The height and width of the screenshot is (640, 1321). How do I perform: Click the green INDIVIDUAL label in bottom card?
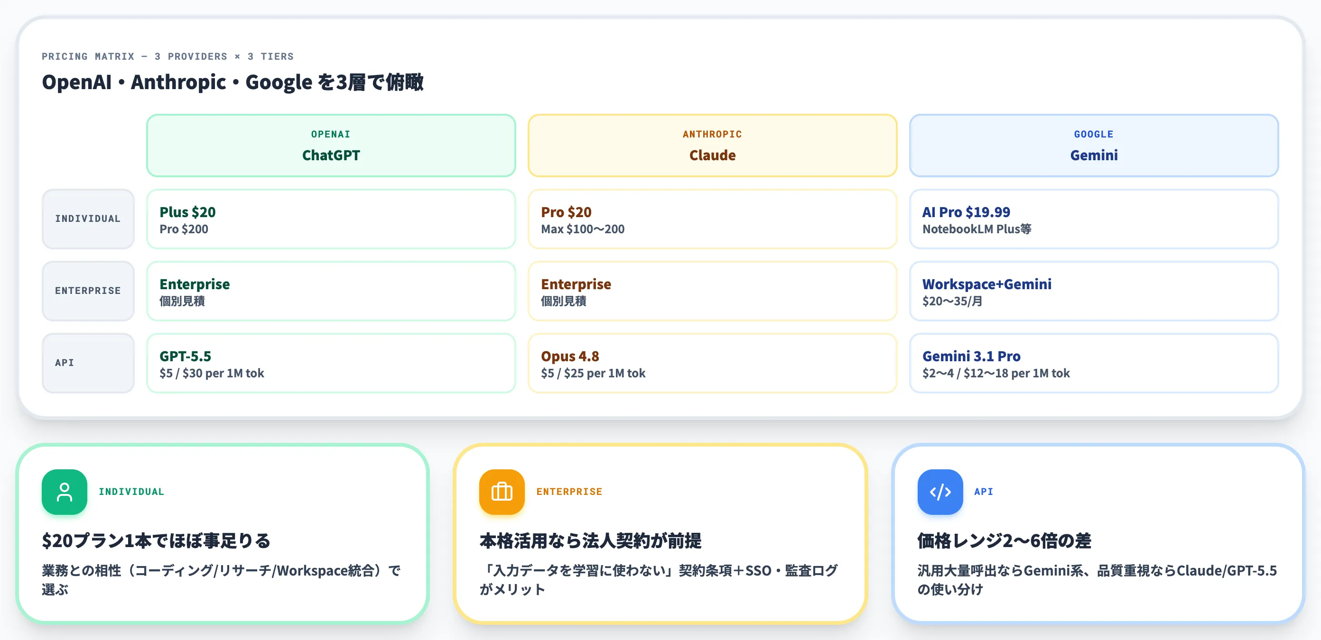[x=131, y=492]
